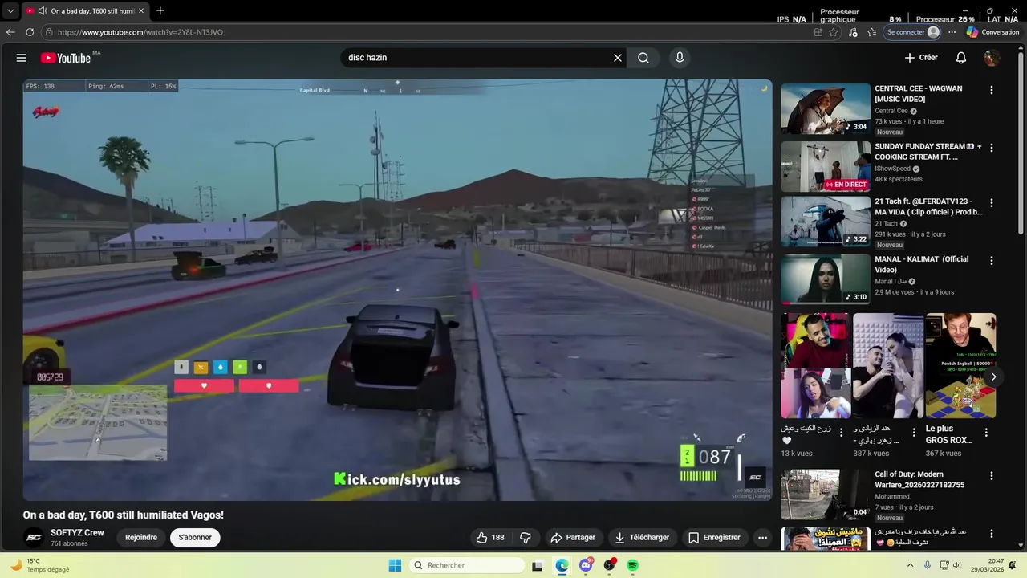
Task: Open the 21 Tach MA VIDA thumbnail
Action: pyautogui.click(x=826, y=222)
